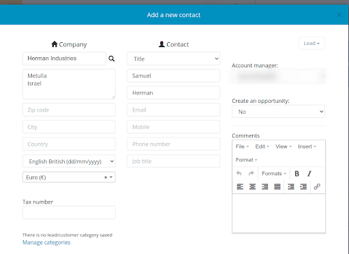
Task: Insert a link in Comments
Action: coord(317,187)
